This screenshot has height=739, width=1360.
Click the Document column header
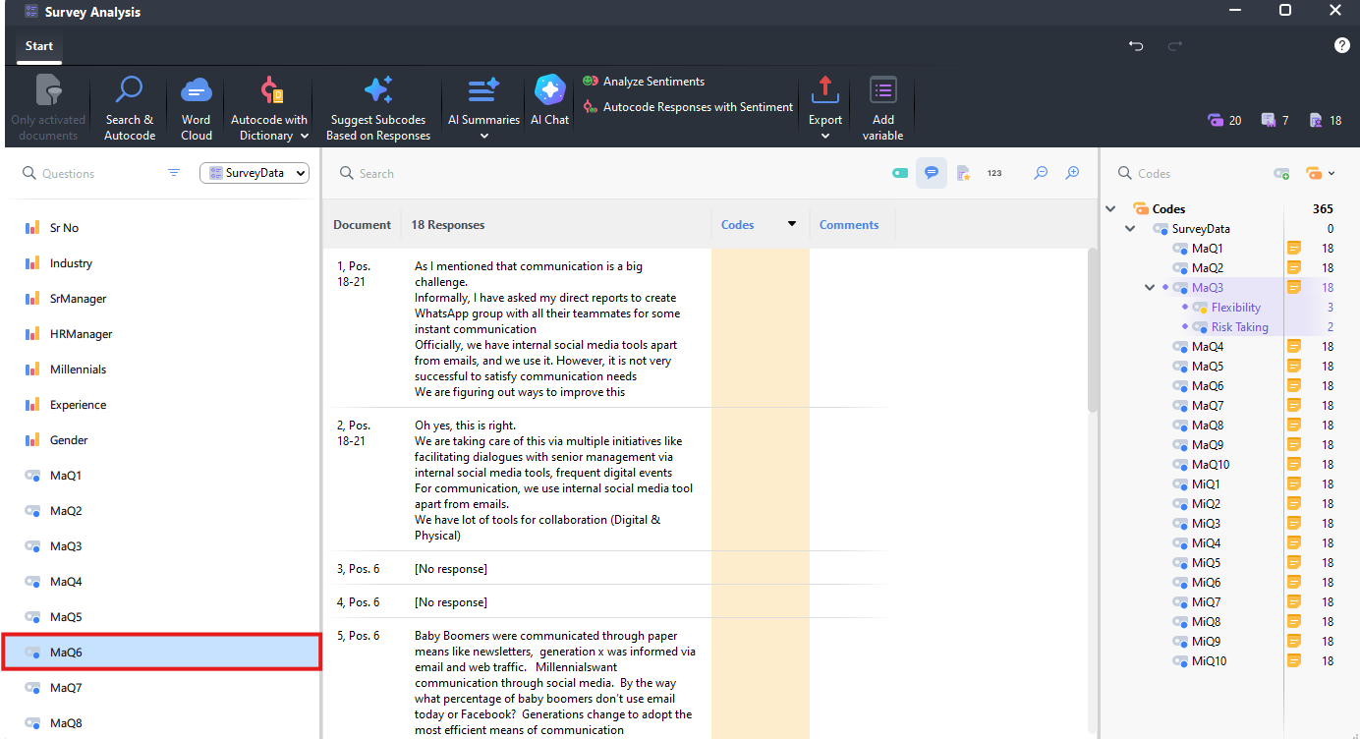362,225
